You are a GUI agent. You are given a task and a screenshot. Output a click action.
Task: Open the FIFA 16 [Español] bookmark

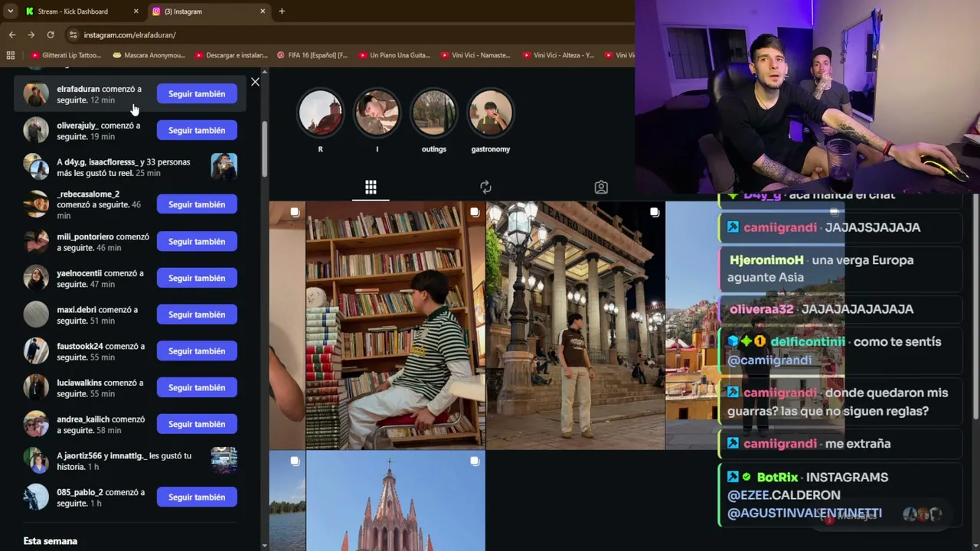(x=312, y=55)
